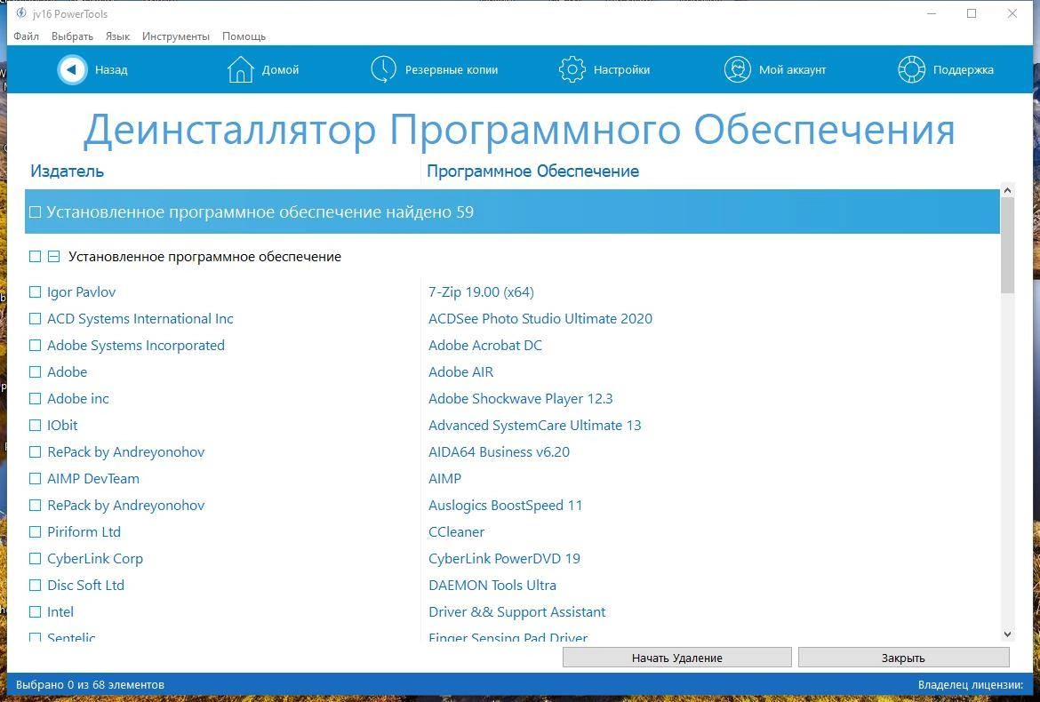This screenshot has width=1040, height=702.
Task: Click the vertical scrollbar thumb
Action: click(1007, 245)
